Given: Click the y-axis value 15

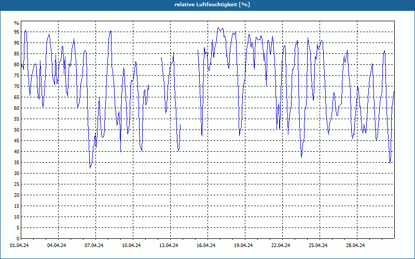Looking at the screenshot, I should click(17, 206).
